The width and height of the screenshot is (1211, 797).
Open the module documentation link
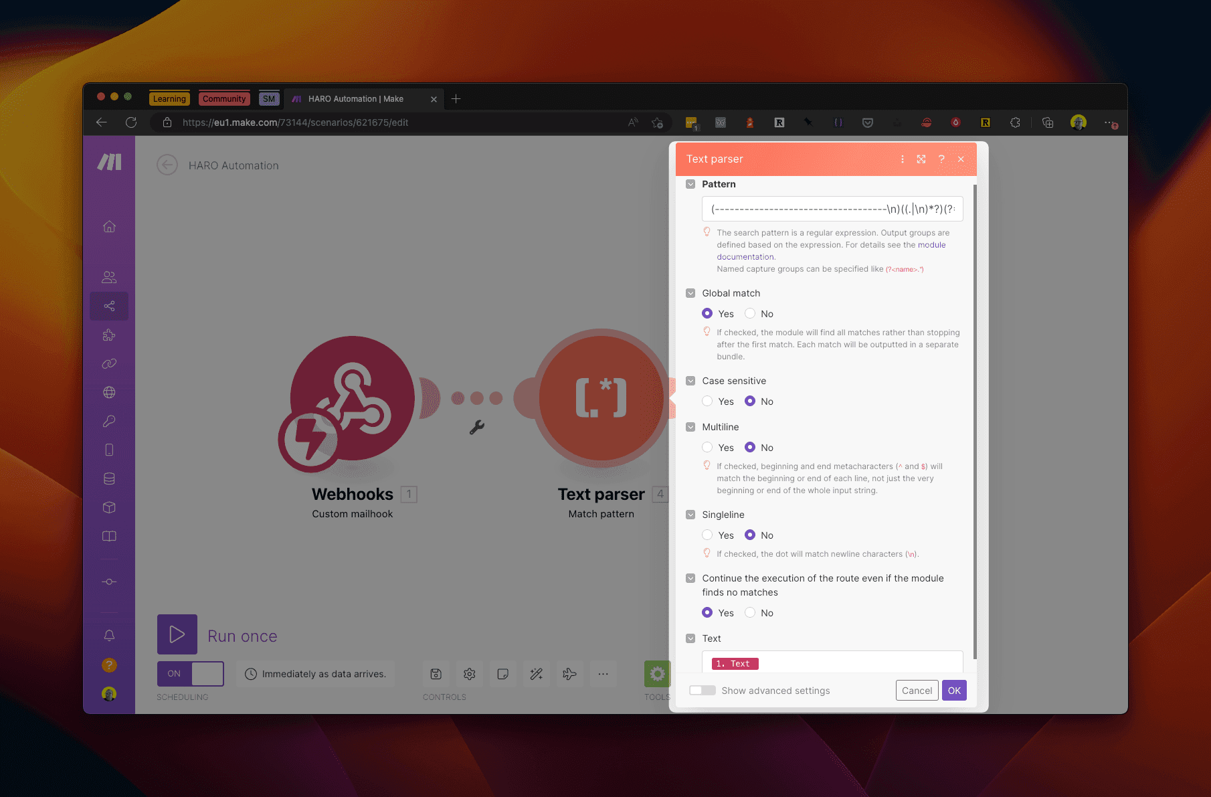pos(832,251)
